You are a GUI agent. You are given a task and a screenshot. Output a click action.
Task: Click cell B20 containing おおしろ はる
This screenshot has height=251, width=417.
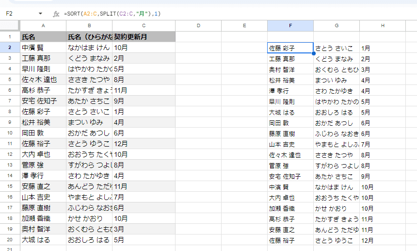click(89, 239)
